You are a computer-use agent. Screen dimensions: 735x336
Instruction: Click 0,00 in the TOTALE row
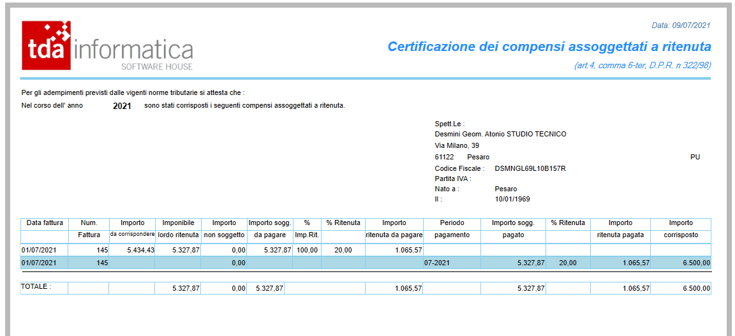click(x=239, y=289)
